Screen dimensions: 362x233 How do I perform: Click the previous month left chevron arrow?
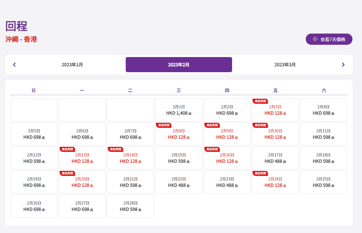[15, 65]
